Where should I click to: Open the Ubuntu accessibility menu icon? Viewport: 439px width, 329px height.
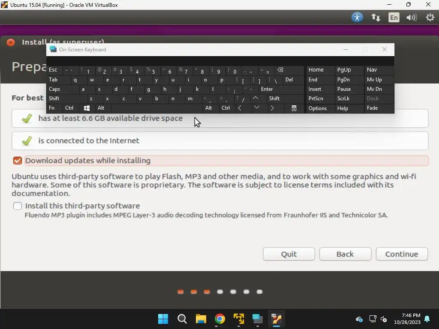[x=357, y=17]
